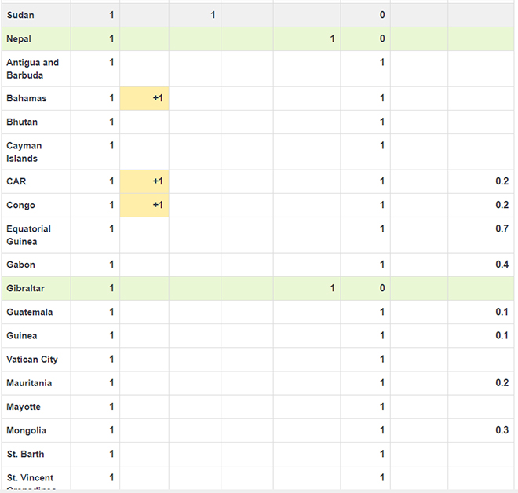Select Equatorial Guinea country name

pyautogui.click(x=29, y=235)
